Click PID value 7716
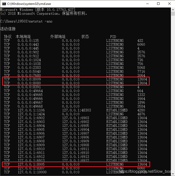This screenshot has width=175, height=176. pos(141,71)
